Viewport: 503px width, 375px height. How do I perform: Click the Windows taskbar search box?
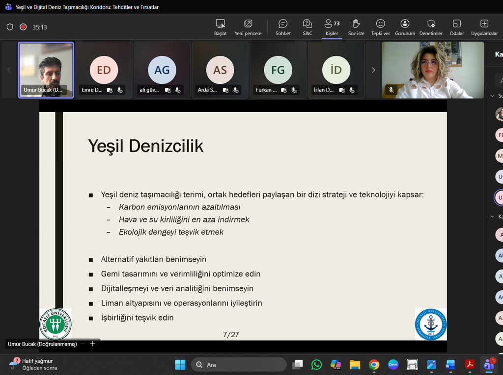tap(238, 365)
